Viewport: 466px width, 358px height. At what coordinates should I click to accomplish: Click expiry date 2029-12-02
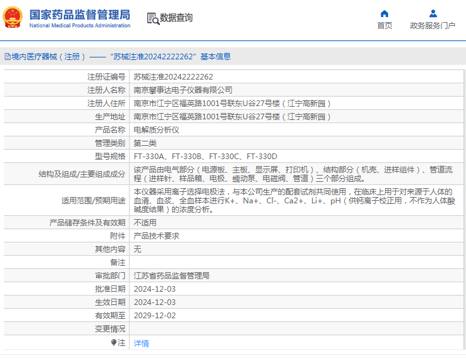tap(154, 316)
